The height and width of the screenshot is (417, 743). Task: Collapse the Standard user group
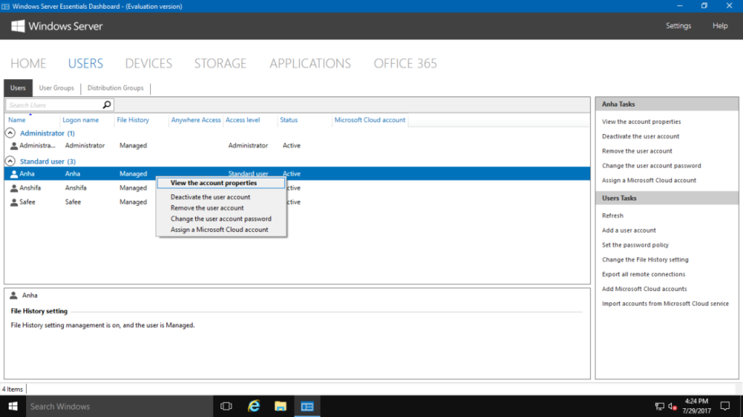click(x=10, y=161)
